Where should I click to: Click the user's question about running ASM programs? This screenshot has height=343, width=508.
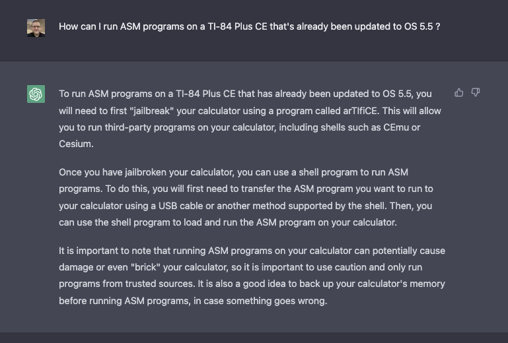tap(249, 26)
